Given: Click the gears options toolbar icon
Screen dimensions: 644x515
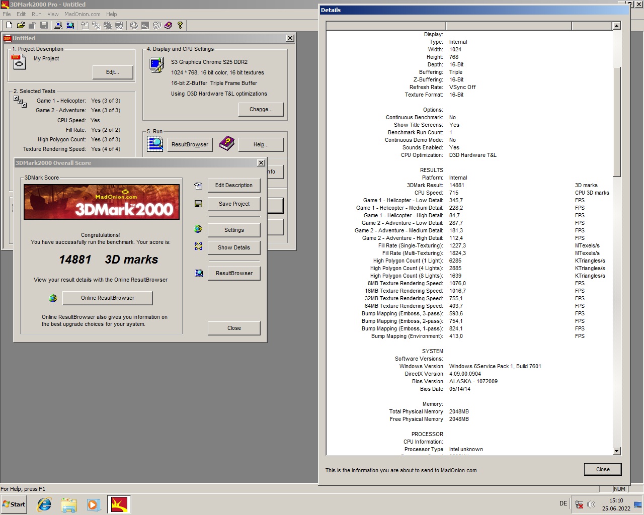Looking at the screenshot, I should [108, 25].
